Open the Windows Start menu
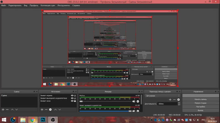Viewport: 220px width, 123px height. [x=4, y=120]
